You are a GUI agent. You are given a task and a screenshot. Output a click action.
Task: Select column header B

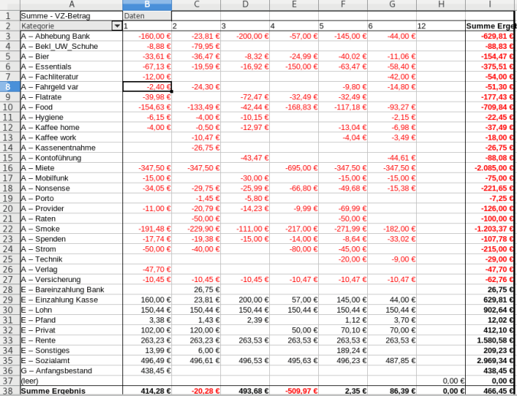147,5
